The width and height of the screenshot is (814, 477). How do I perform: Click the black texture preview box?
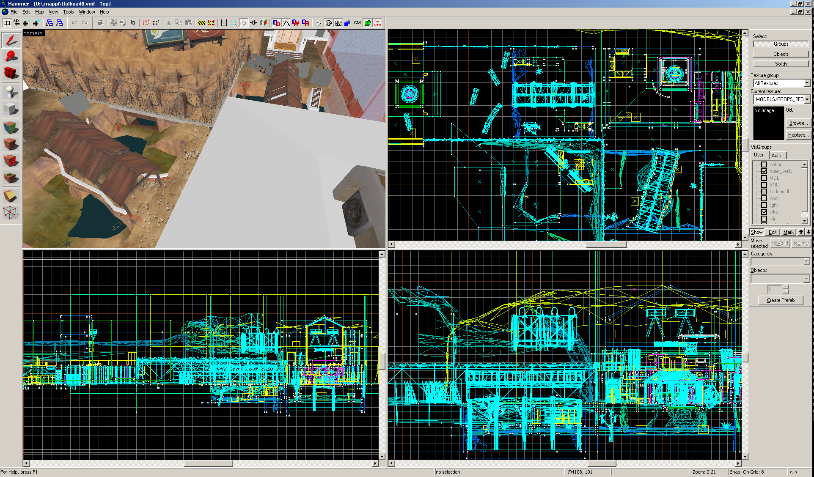[x=768, y=123]
